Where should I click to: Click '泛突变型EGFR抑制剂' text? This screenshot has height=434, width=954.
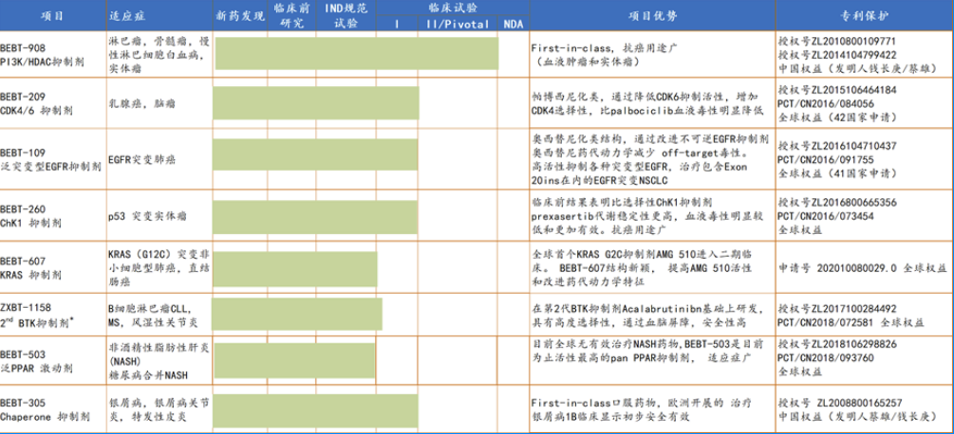[x=50, y=167]
